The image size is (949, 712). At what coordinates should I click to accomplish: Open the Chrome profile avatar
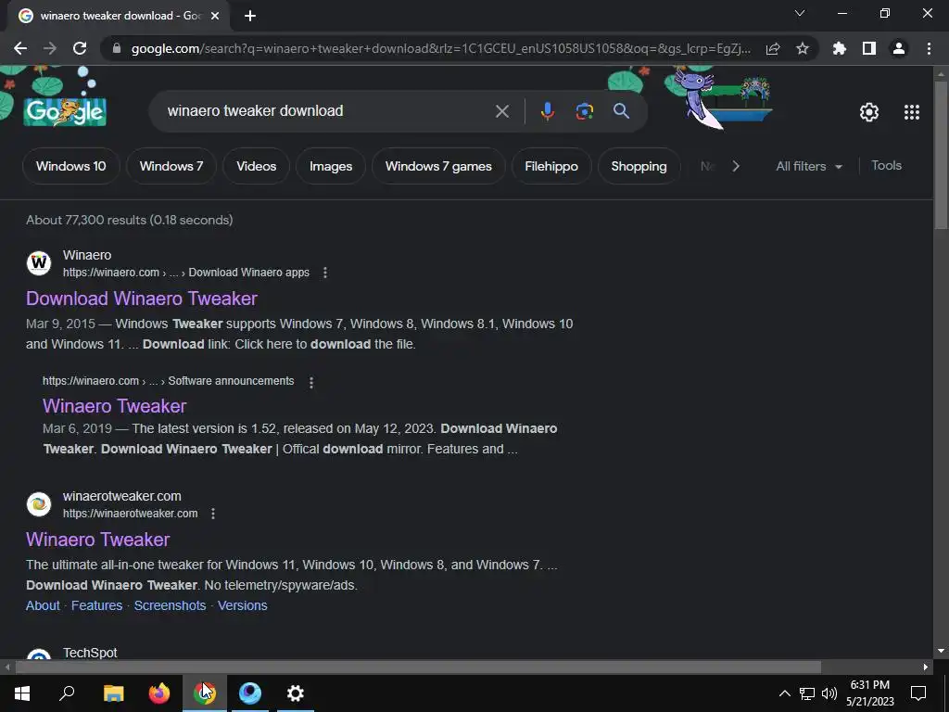coord(899,48)
